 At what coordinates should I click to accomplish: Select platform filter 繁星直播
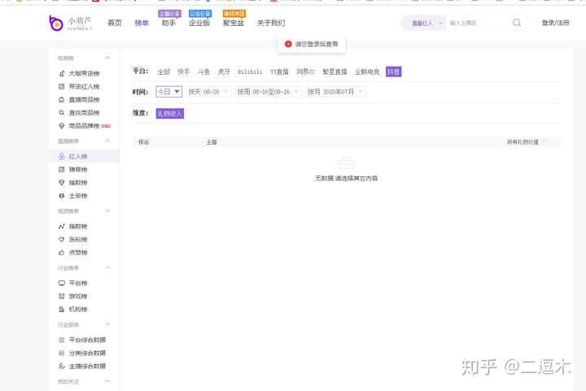(335, 72)
